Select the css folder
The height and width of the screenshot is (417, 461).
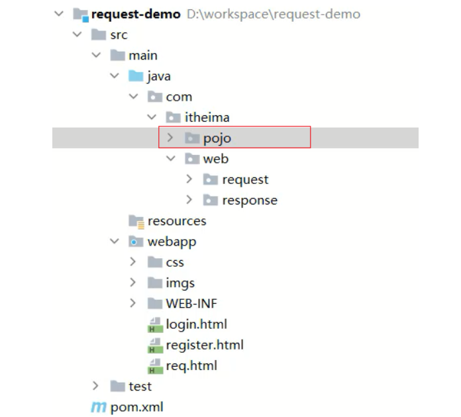tap(175, 262)
